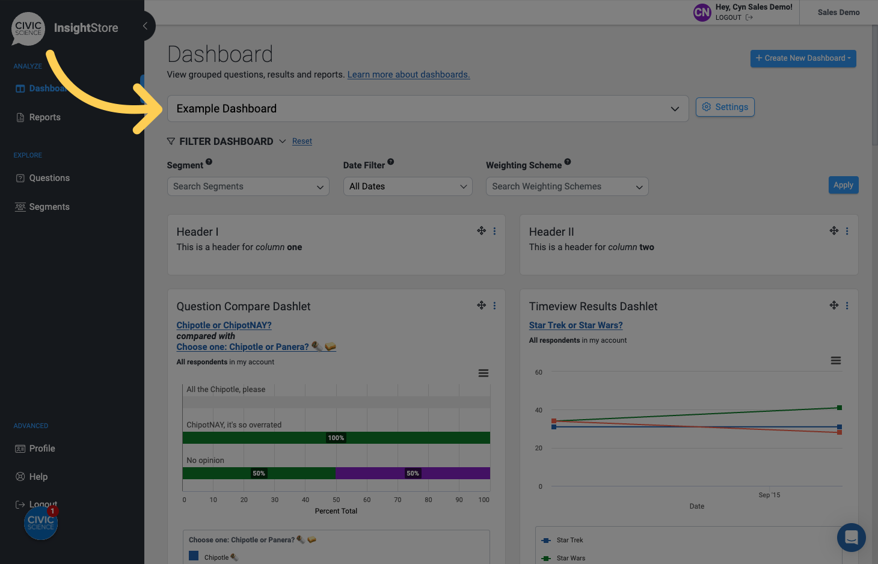This screenshot has width=878, height=564.
Task: Open the Create New Dashboard menu
Action: tap(803, 58)
